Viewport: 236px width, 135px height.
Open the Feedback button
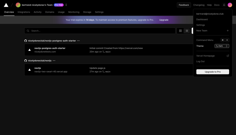(x=184, y=5)
